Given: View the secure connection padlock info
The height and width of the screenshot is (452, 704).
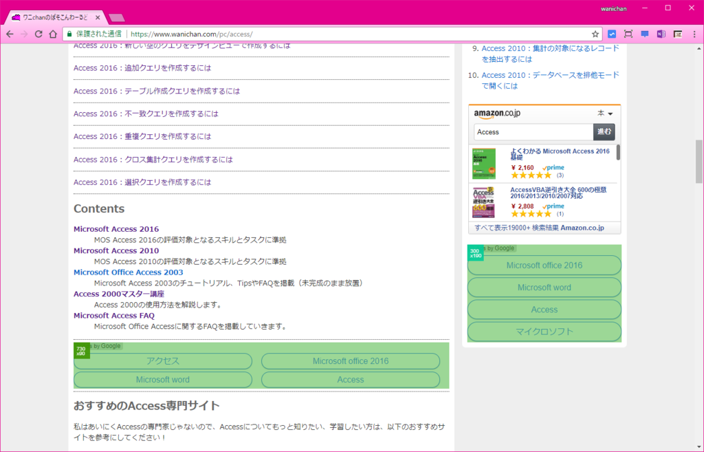Looking at the screenshot, I should (69, 34).
